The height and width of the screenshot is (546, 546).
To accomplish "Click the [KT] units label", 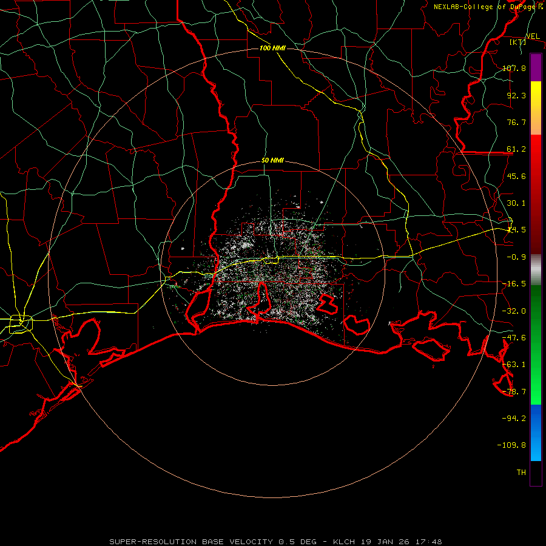I will (x=518, y=42).
